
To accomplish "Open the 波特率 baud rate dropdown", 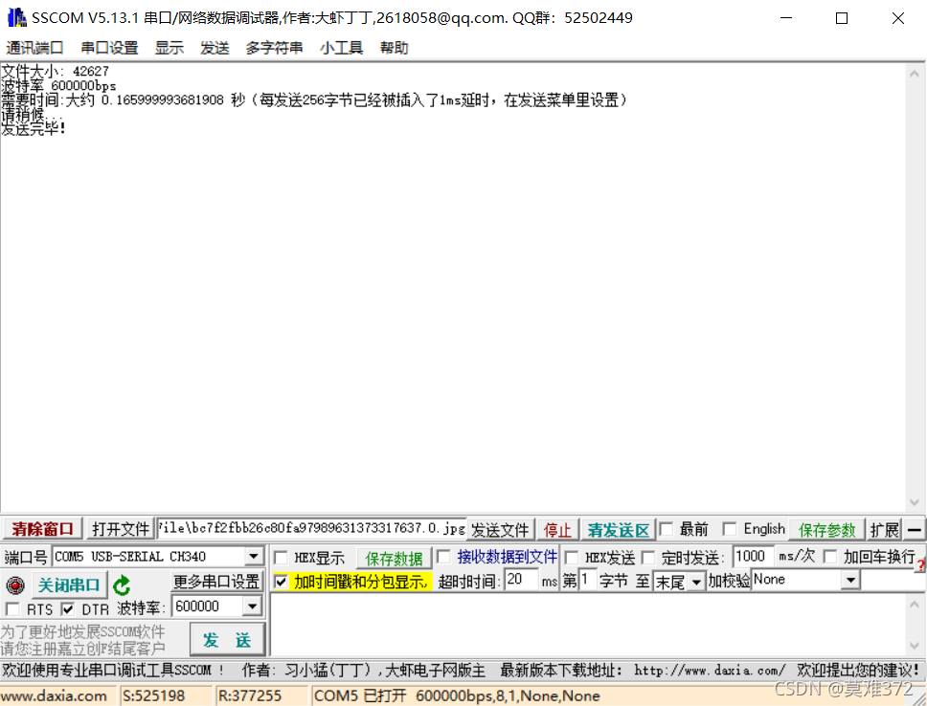I will click(253, 606).
